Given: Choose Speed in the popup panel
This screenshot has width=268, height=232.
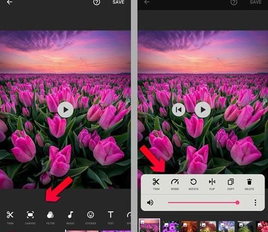Looking at the screenshot, I should 174,184.
